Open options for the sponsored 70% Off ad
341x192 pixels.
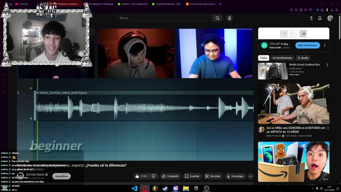coord(324,45)
